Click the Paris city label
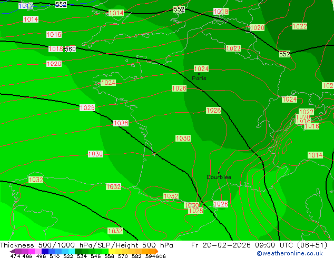 pos(199,78)
